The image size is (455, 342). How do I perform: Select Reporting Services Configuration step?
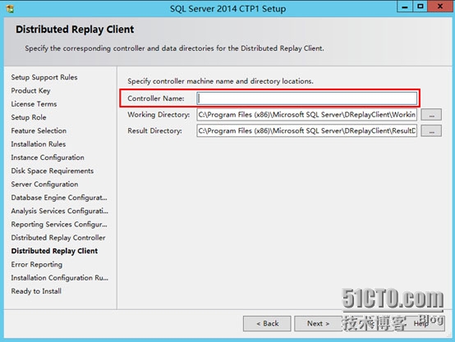point(59,224)
